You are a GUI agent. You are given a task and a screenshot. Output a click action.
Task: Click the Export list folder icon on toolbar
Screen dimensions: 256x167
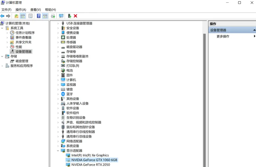coord(16,16)
